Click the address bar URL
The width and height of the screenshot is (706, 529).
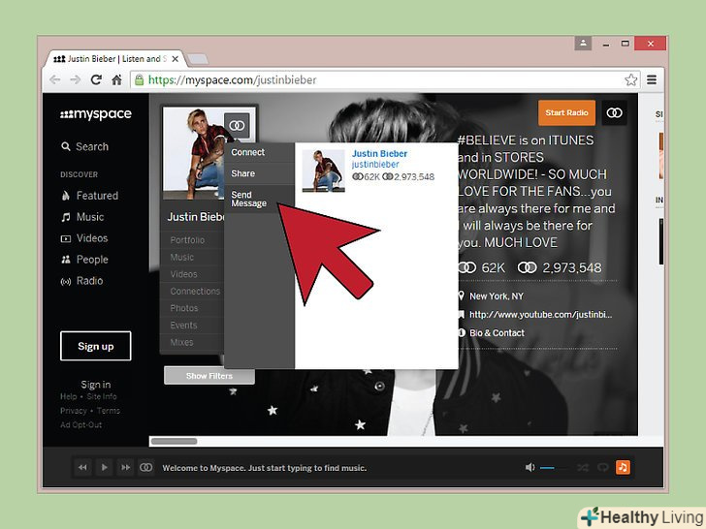pyautogui.click(x=232, y=80)
